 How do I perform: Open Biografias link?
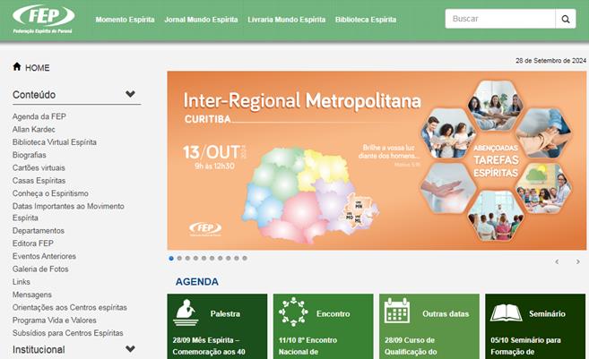30,155
